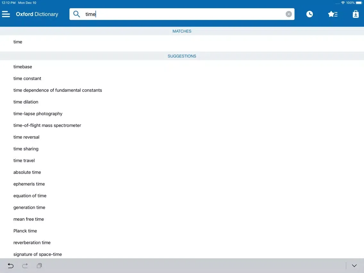Image resolution: width=364 pixels, height=273 pixels.
Task: Open 'time-lapse photography' entry
Action: [x=182, y=113]
